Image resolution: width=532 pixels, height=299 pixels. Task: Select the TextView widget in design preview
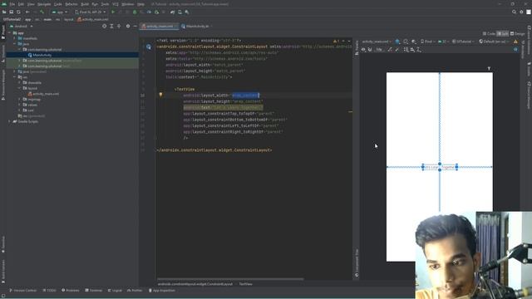point(440,167)
